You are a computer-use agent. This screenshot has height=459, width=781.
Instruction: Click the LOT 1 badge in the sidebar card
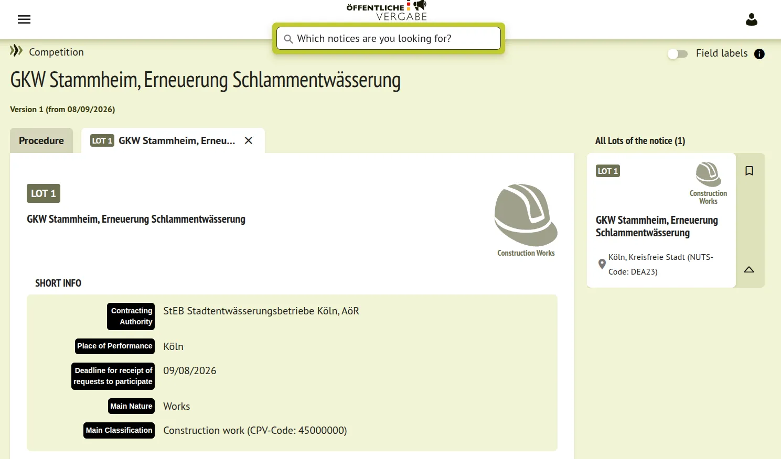[608, 171]
